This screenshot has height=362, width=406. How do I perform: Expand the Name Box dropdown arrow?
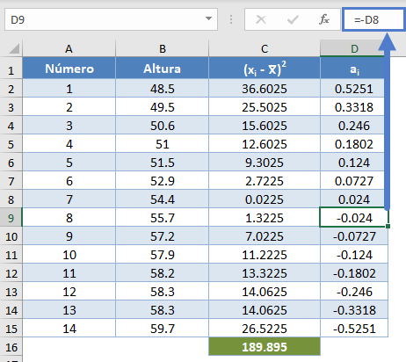pyautogui.click(x=208, y=19)
